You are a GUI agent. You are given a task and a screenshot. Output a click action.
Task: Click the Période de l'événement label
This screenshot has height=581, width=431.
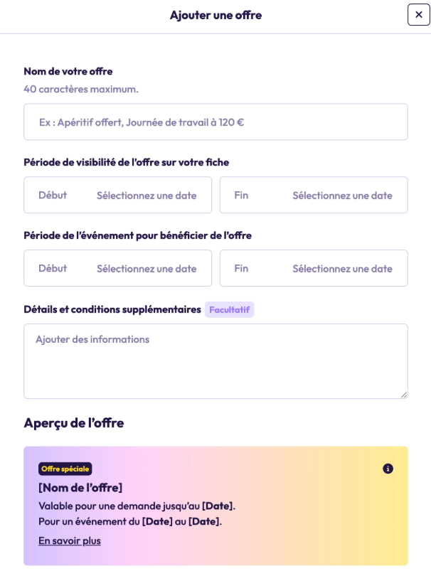137,235
